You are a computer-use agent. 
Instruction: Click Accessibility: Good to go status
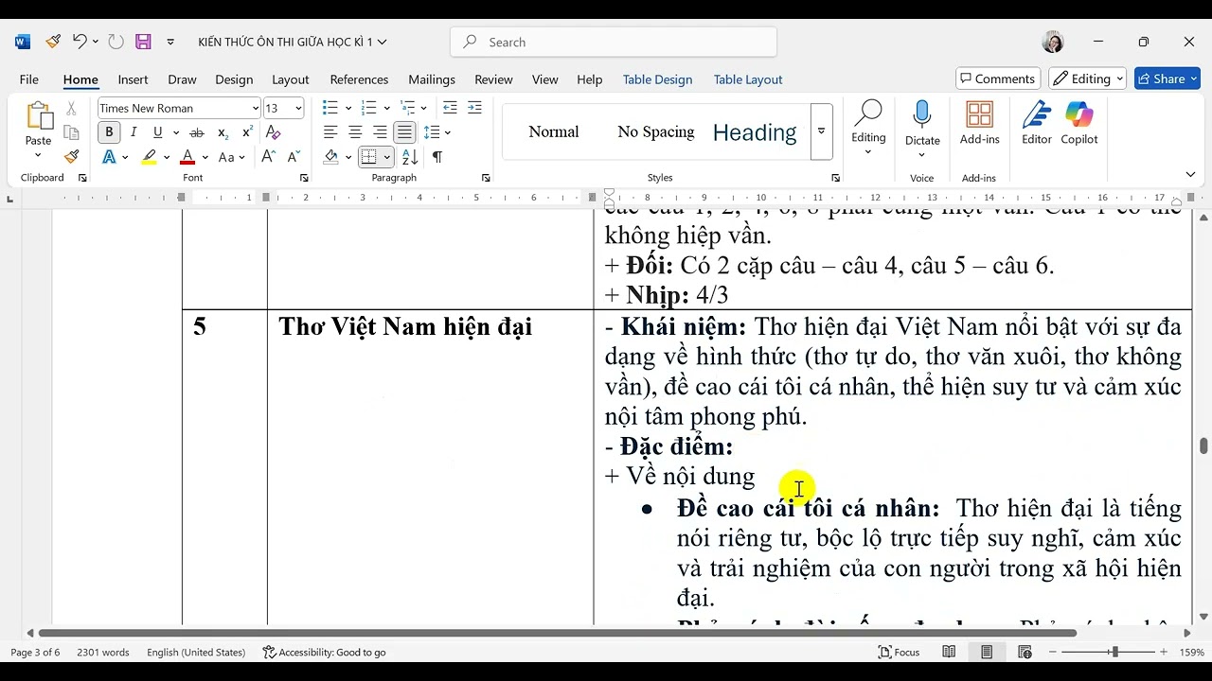click(324, 652)
